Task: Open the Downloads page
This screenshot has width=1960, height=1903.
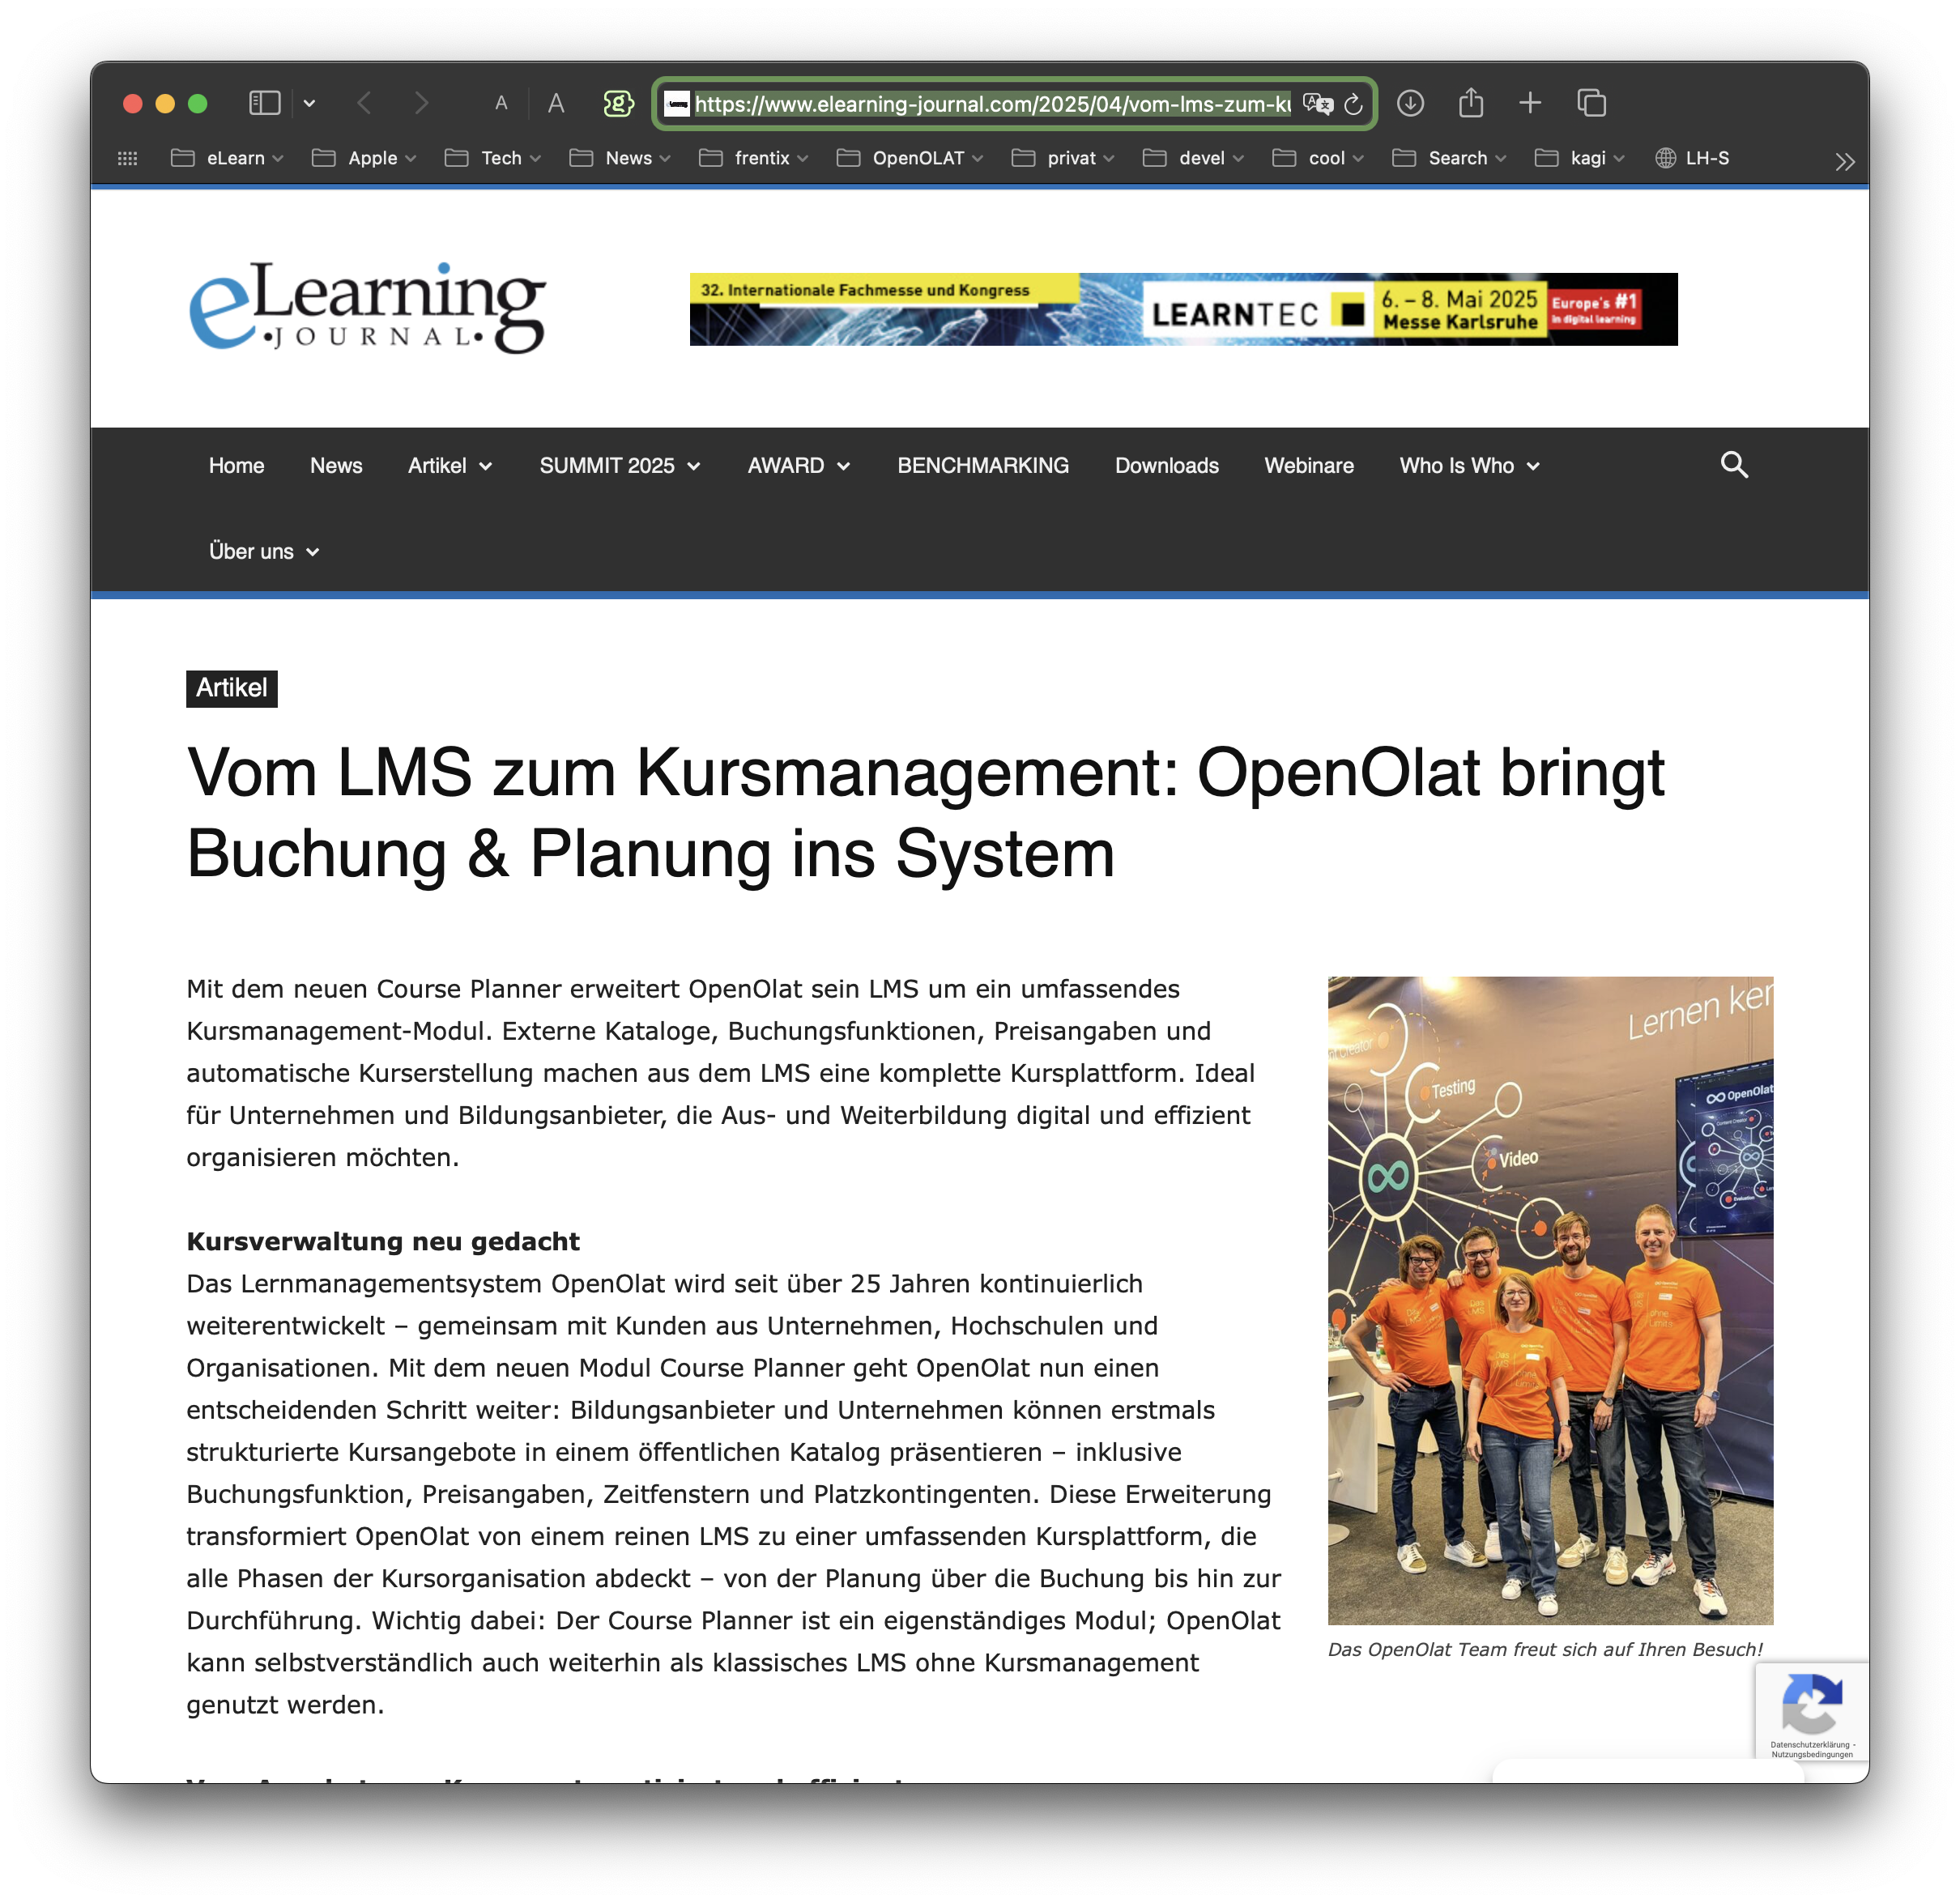Action: (x=1167, y=466)
